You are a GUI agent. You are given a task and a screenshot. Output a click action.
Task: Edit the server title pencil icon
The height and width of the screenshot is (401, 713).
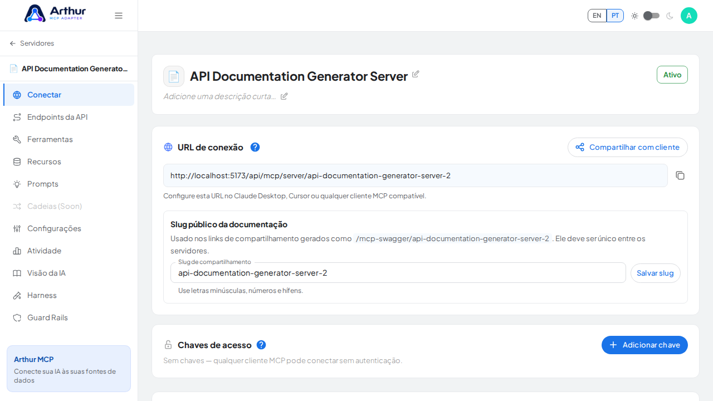pyautogui.click(x=416, y=74)
